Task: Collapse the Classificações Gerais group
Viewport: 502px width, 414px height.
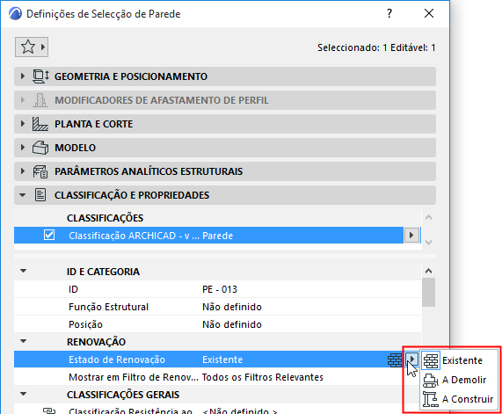Action: pos(24,394)
